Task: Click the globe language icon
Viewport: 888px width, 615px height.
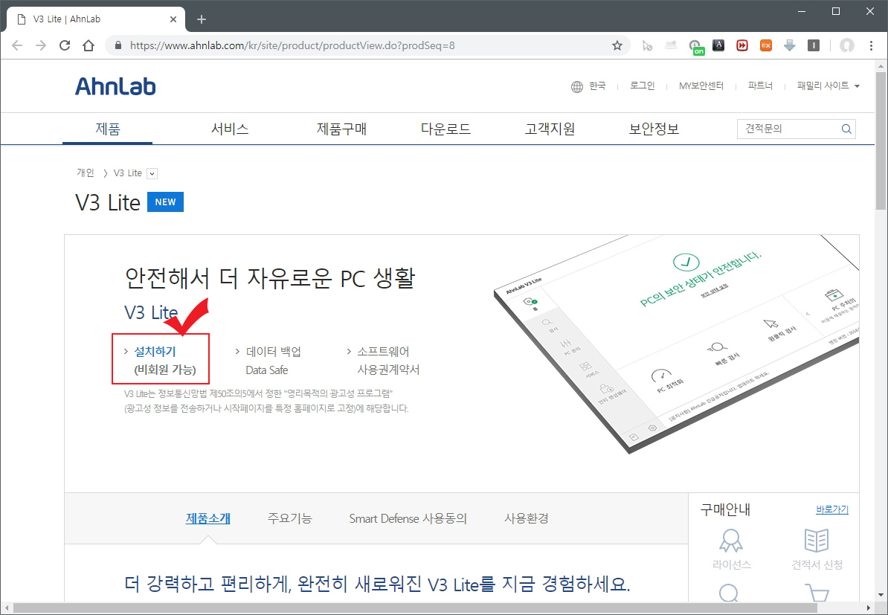Action: click(576, 87)
